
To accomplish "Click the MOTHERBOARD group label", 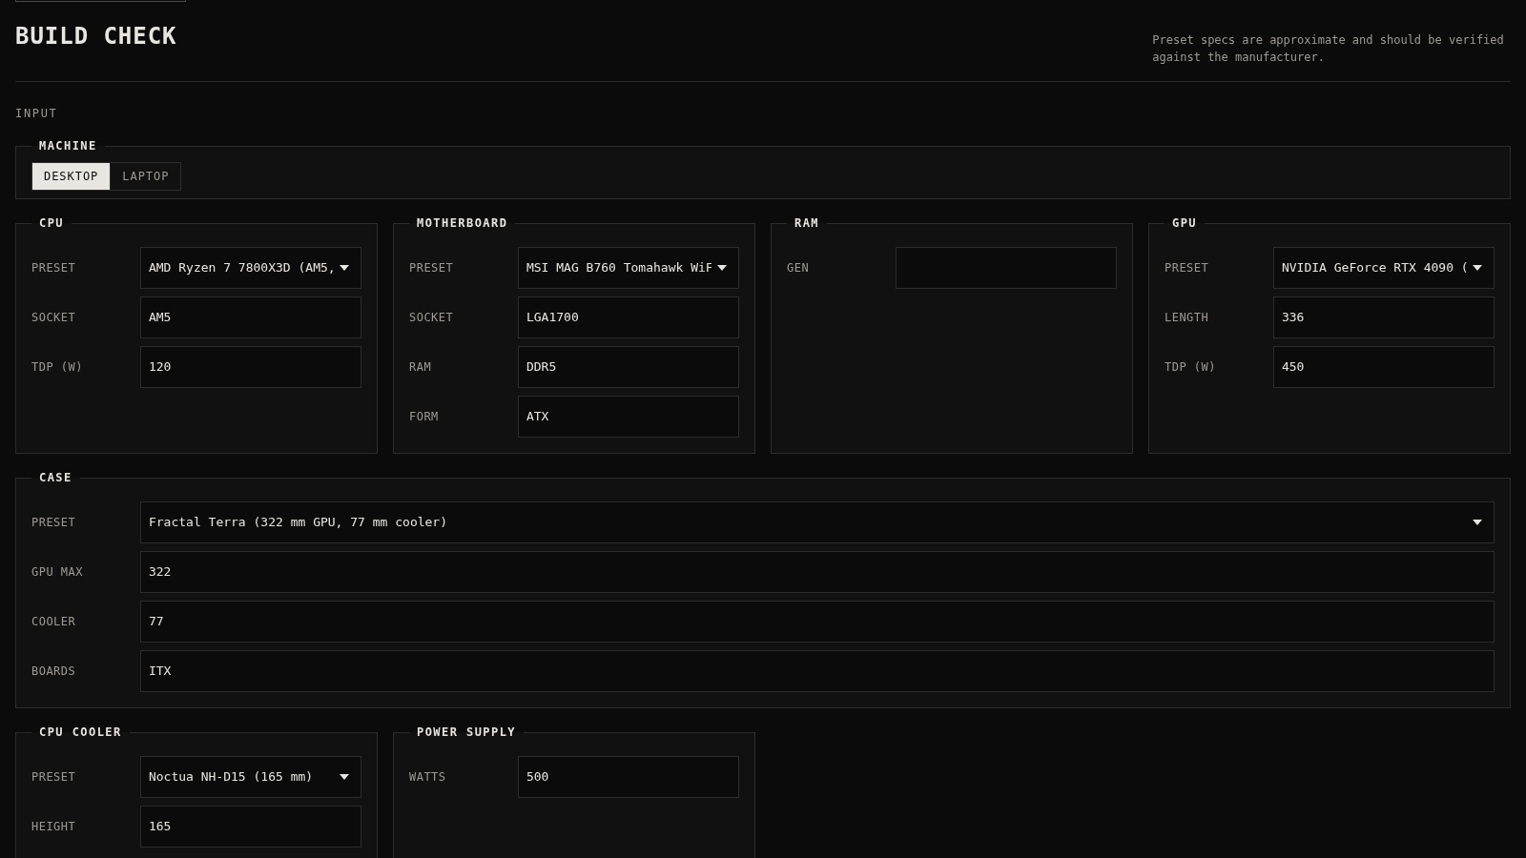I will tap(462, 223).
